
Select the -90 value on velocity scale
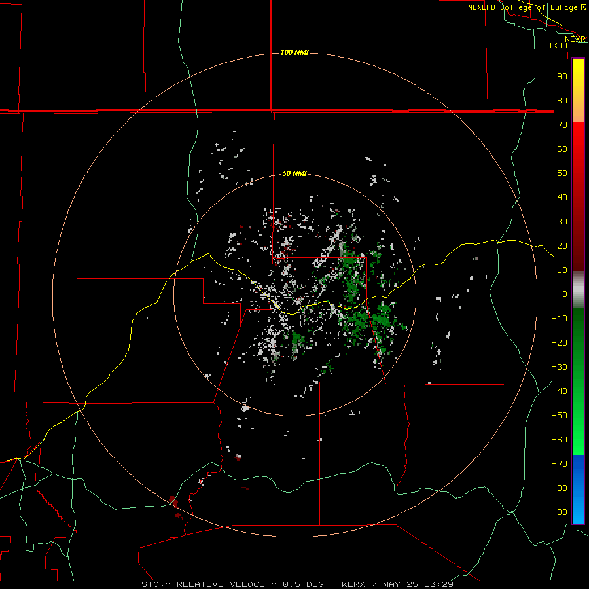(x=560, y=512)
